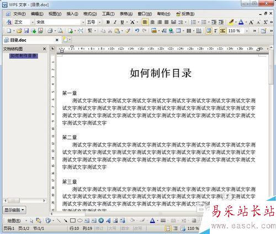Open the 文件(F) menu

click(19, 14)
